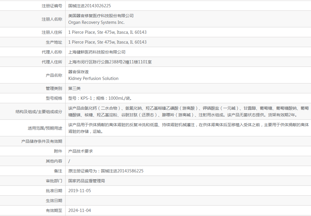The width and height of the screenshot is (311, 216).
Task: Select the slash value in 其他内容 row
Action: click(69, 161)
